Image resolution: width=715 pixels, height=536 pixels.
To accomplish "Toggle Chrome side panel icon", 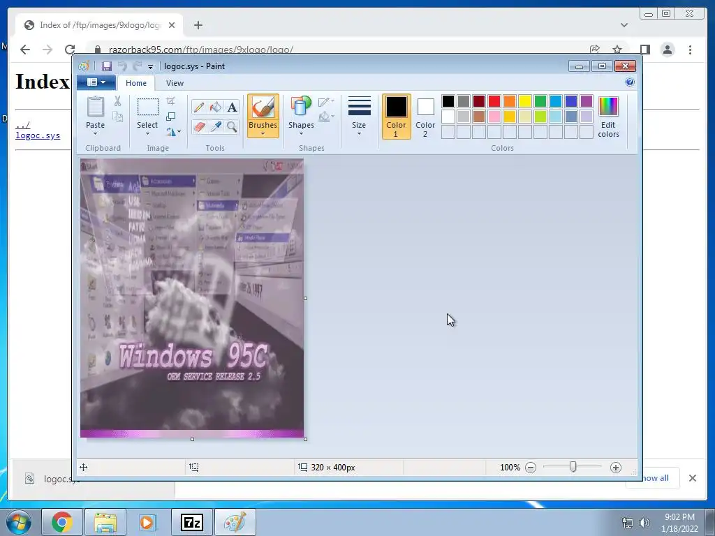I will pos(644,50).
